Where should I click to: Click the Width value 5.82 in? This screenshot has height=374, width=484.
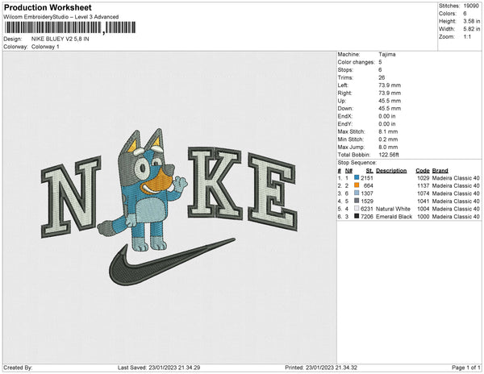click(472, 29)
